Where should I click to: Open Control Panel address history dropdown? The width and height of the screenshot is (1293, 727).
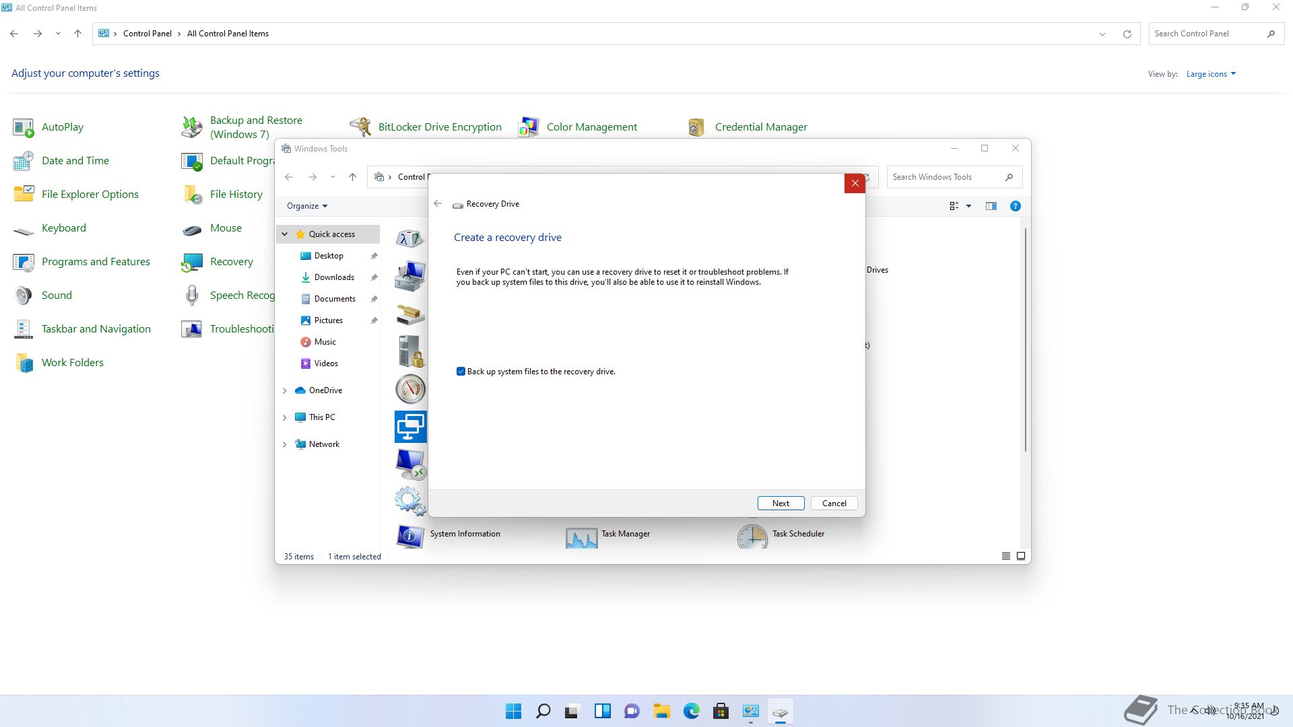point(1102,34)
